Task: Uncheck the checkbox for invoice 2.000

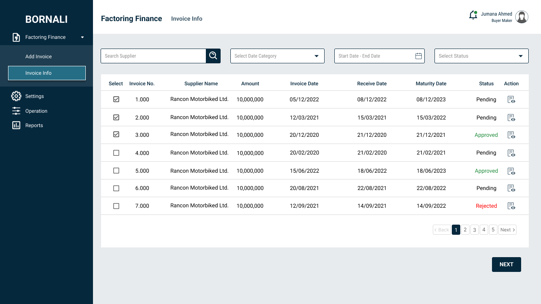Action: (x=116, y=117)
